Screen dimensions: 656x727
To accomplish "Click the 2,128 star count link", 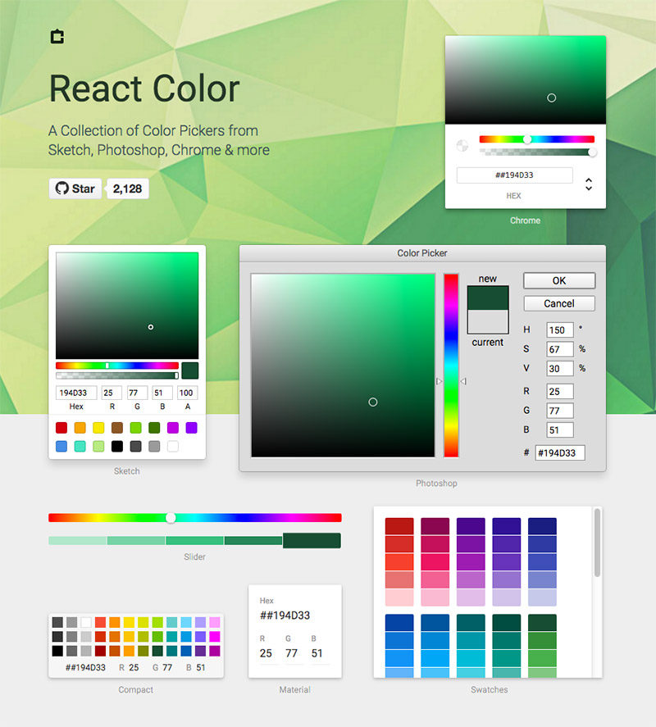I will pos(127,189).
